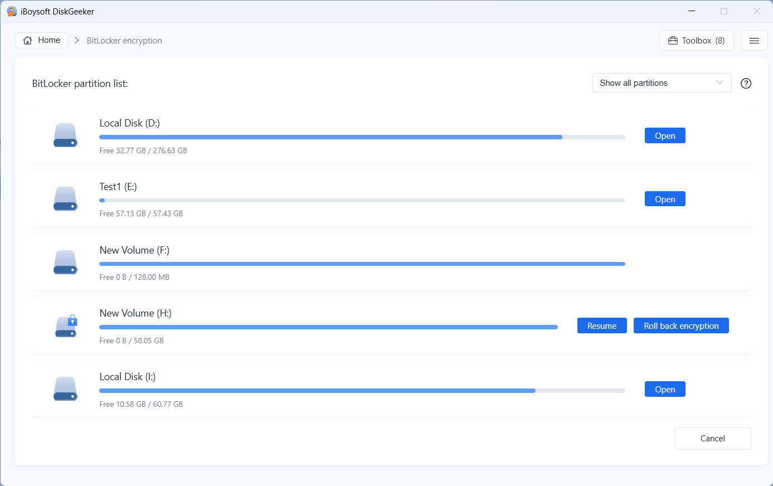The image size is (773, 486).
Task: Roll back encryption on New Volume (H:)
Action: (681, 325)
